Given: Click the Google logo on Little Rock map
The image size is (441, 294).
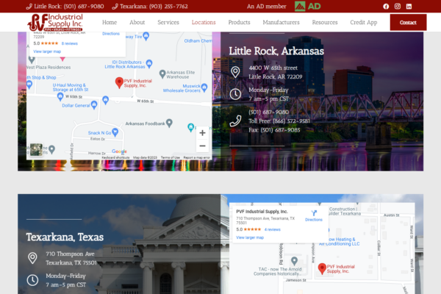Looking at the screenshot, I should pyautogui.click(x=119, y=151).
